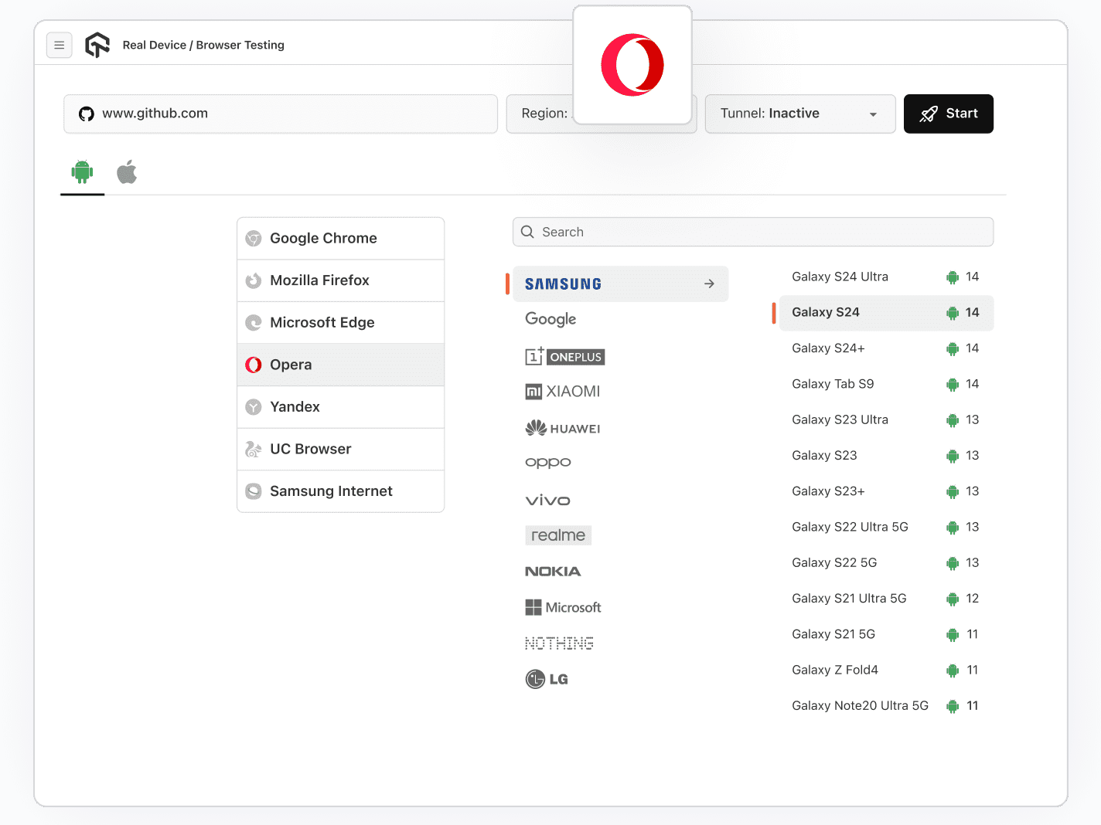
Task: Select the UC Browser icon
Action: click(254, 449)
